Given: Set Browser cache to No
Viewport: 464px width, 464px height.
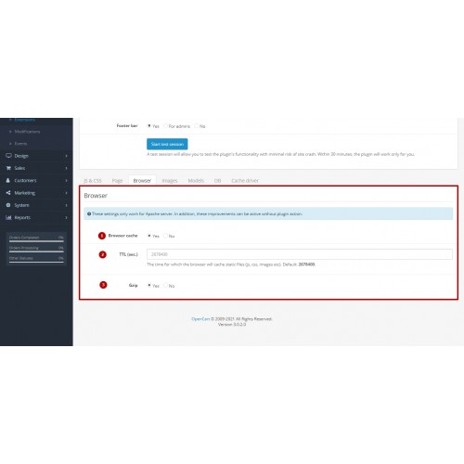Looking at the screenshot, I should 165,236.
